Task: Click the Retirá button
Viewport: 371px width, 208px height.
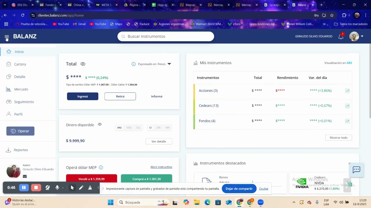Action: 120,96
